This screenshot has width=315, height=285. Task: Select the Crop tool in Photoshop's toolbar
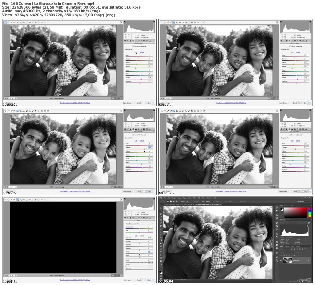[x=161, y=220]
